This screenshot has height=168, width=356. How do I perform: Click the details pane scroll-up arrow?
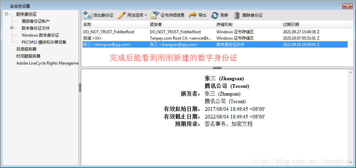click(351, 72)
